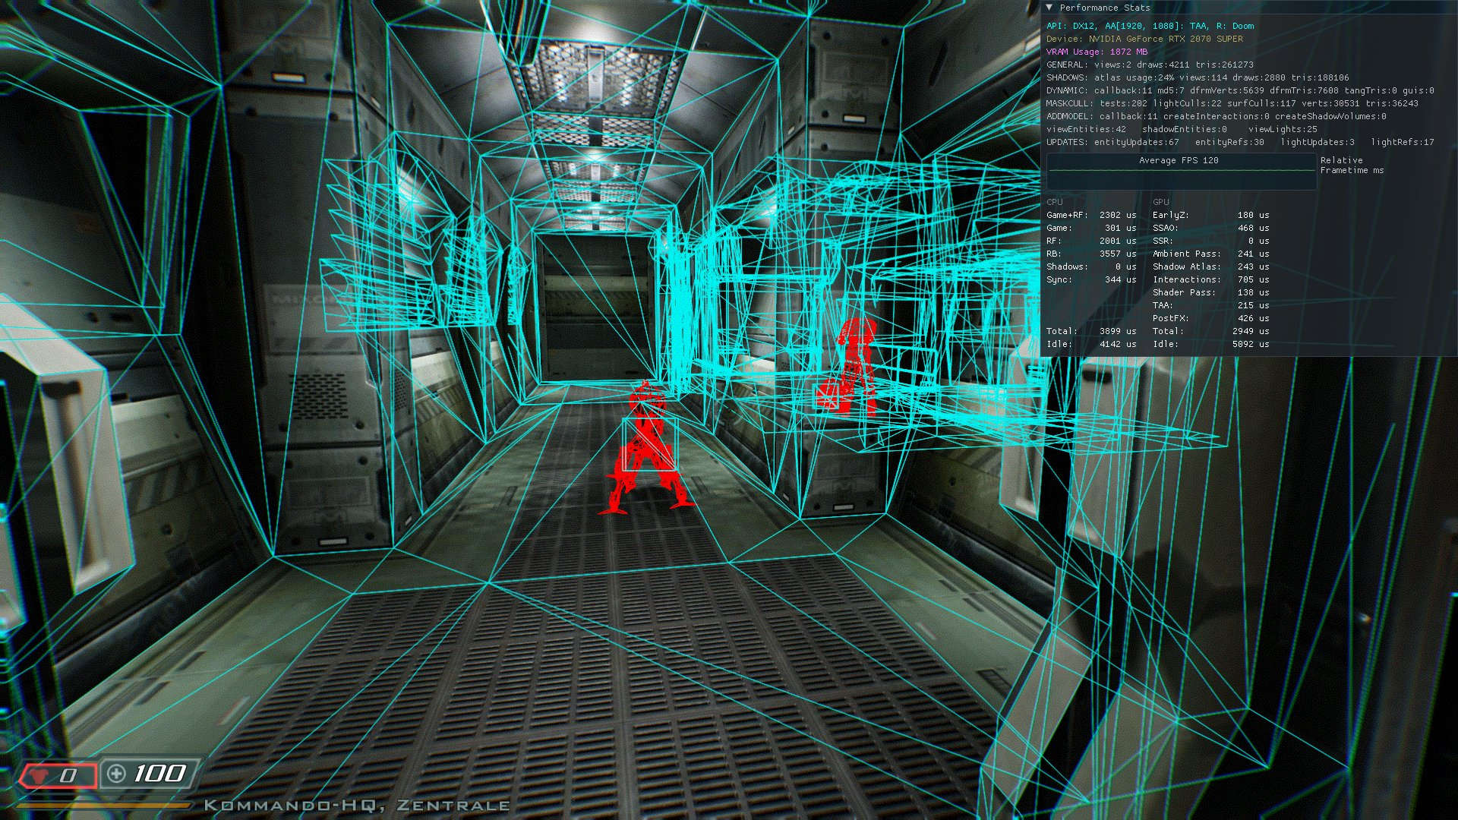
Task: Collapse the Performance Stats panel arrow
Action: pos(1049,8)
